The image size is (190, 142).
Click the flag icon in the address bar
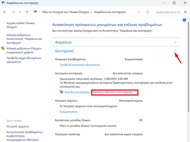pos(36,12)
